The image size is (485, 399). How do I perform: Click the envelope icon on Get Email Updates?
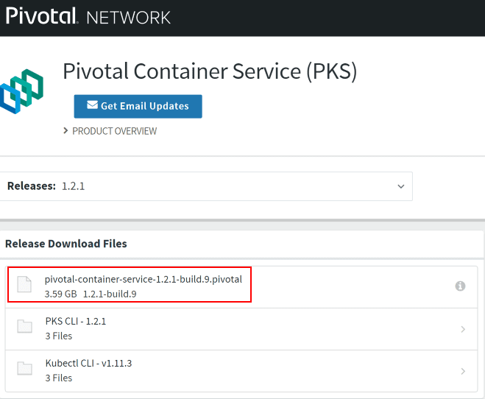pos(92,105)
